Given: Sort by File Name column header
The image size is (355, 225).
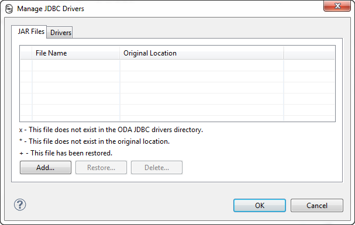Looking at the screenshot, I should tap(76, 53).
